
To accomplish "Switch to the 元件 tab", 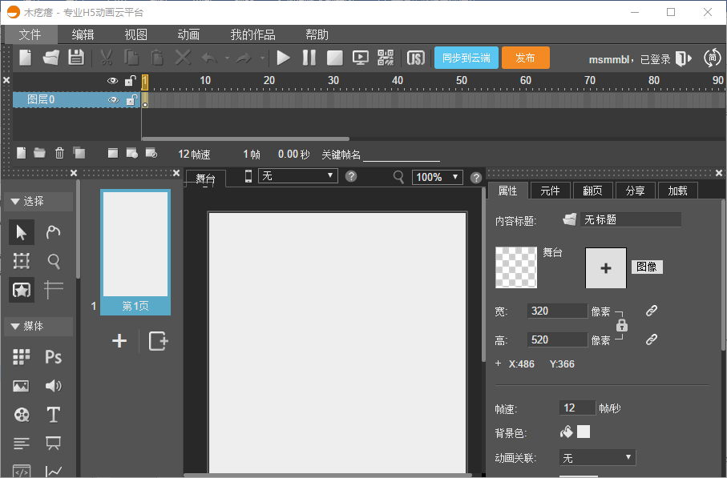I will 550,191.
